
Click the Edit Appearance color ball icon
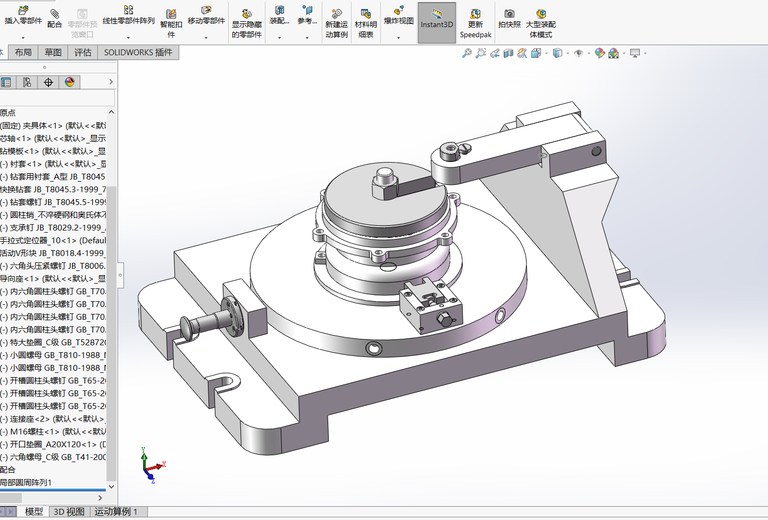(x=600, y=53)
